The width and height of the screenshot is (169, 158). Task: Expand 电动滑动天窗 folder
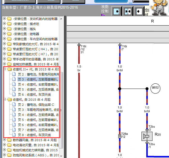coord(4,145)
